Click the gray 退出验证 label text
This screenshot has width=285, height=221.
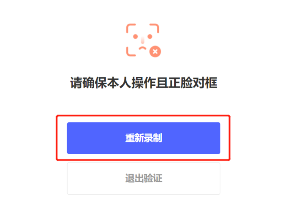[144, 178]
